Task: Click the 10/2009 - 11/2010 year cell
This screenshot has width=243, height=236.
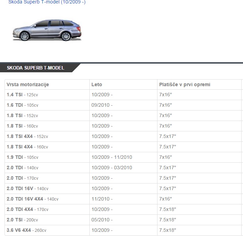Action: coord(123,157)
